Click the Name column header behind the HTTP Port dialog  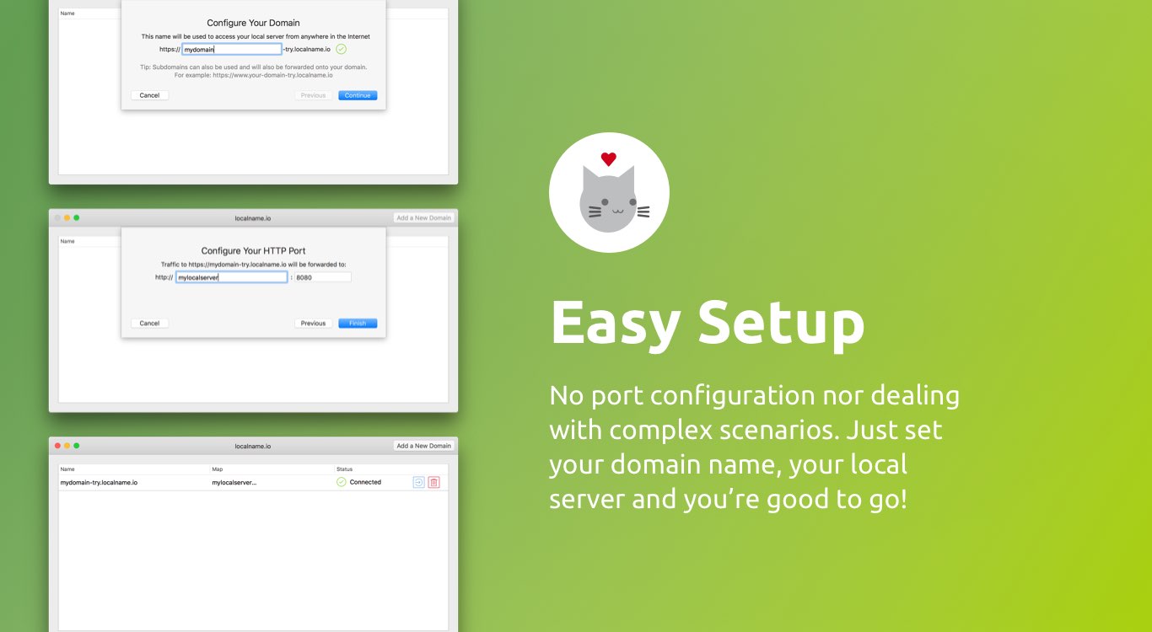pyautogui.click(x=67, y=241)
